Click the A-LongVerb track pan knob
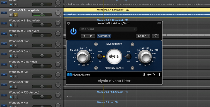This screenshot has width=210, height=107. pos(58,13)
